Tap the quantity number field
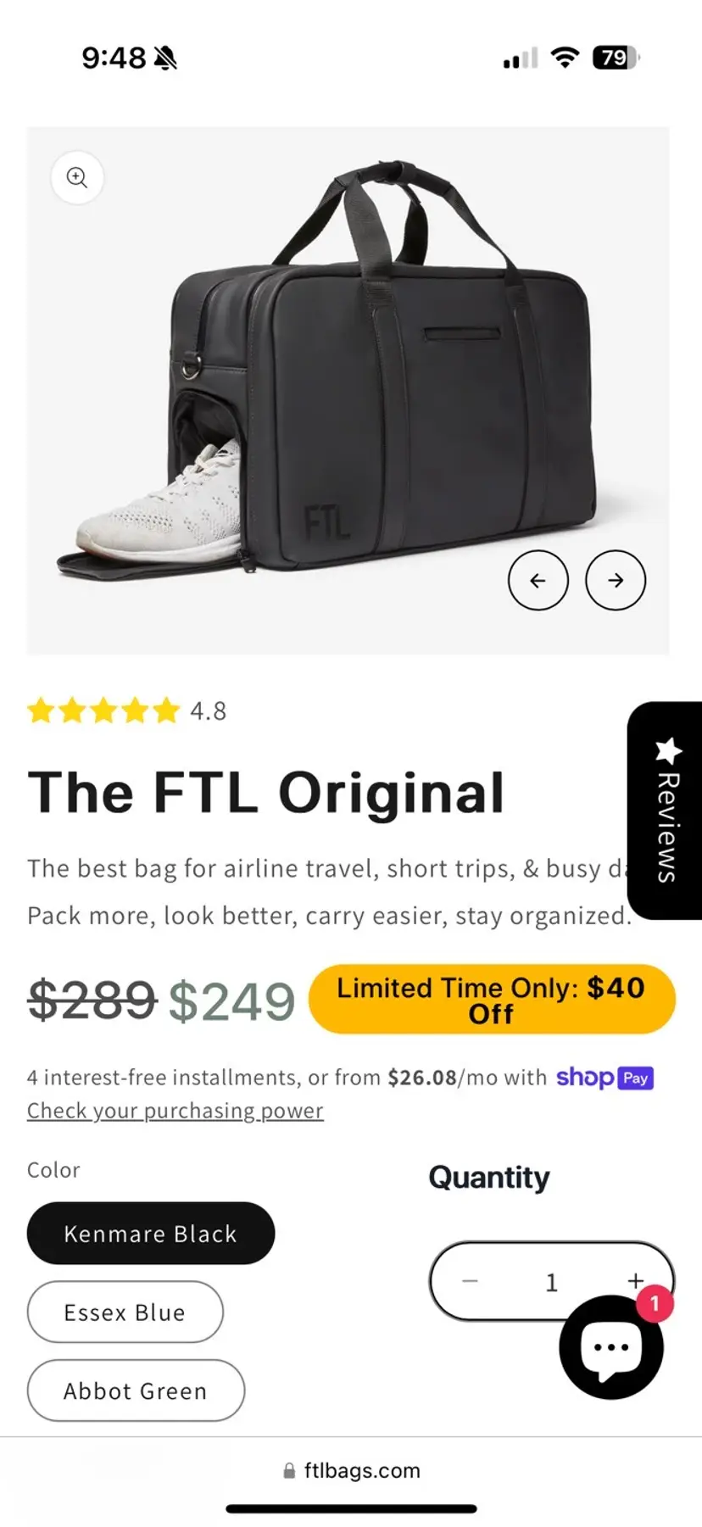 pos(551,1282)
